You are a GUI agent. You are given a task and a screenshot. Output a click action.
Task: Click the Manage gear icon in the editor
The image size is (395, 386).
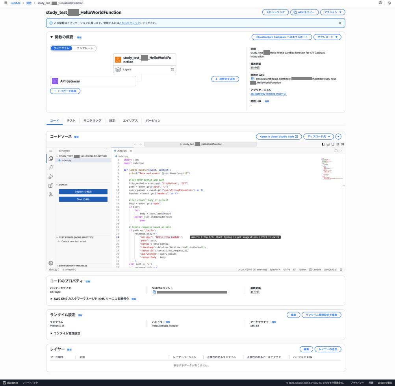pos(51,263)
